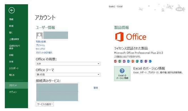Screen dimensions: 188x111
Task: Open the プロファイル link
Action: (40, 45)
